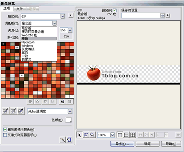The image size is (184, 152).
Task: Uncheck 删除未使用颜色(R) checkbox
Action: tap(5, 130)
